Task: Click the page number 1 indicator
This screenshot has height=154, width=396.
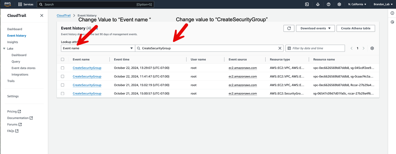Action: pos(358,48)
